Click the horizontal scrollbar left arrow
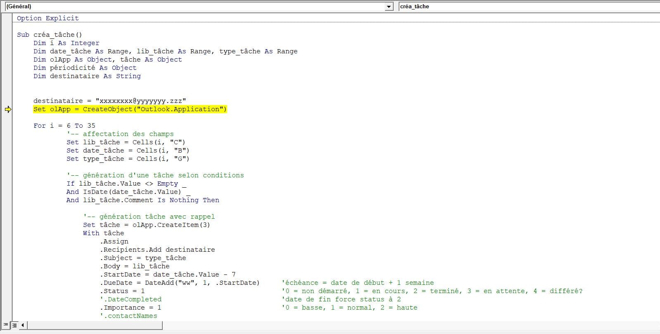The height and width of the screenshot is (334, 660). click(x=23, y=325)
